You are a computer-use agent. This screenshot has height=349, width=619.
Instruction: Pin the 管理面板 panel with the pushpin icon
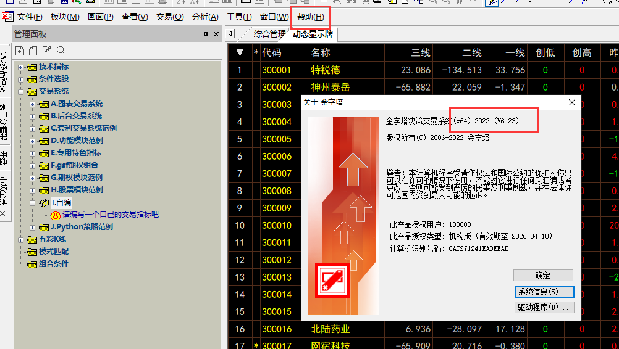pyautogui.click(x=206, y=35)
